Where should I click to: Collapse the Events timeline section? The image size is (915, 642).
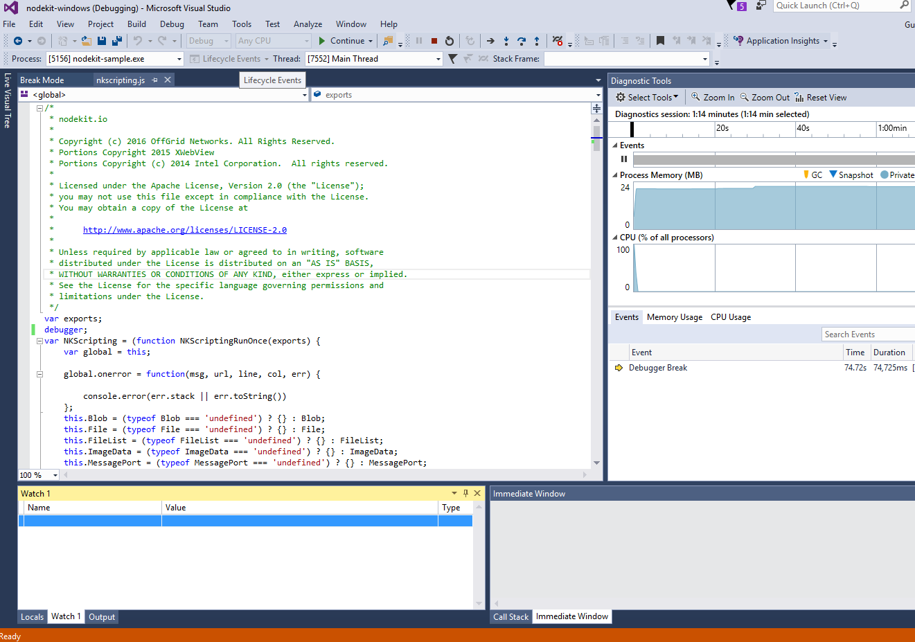[615, 145]
